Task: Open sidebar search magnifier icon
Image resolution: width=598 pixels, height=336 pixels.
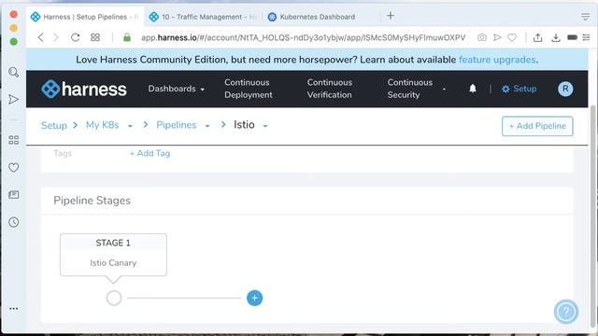Action: click(x=14, y=72)
